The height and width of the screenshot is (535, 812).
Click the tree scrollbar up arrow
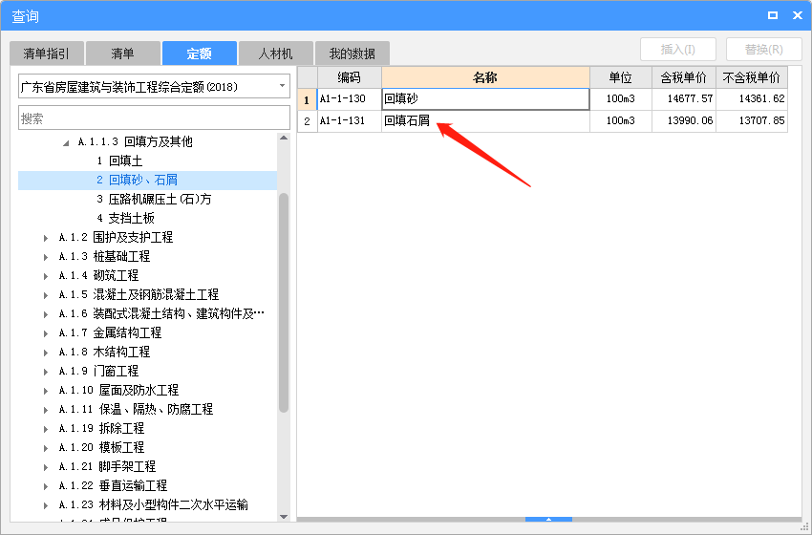(x=284, y=138)
